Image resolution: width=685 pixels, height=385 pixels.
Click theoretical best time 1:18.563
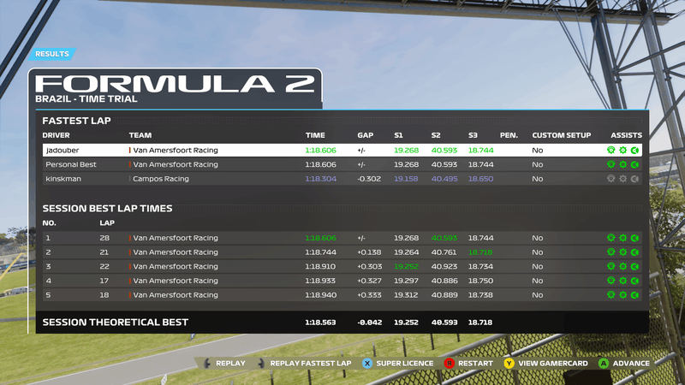[x=320, y=323]
